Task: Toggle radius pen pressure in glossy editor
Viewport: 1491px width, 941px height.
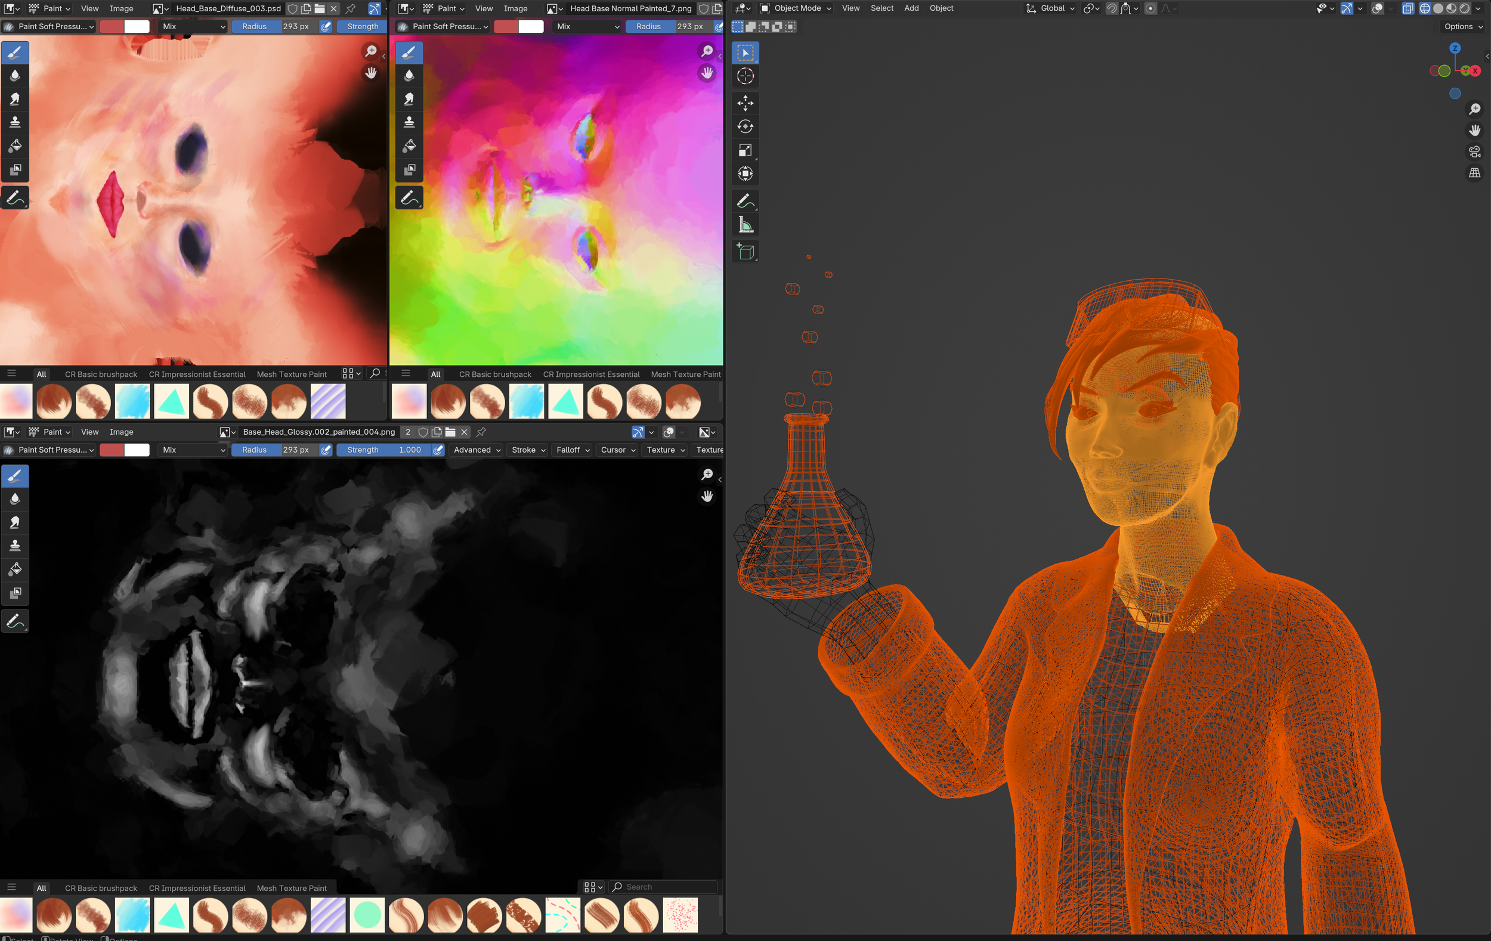Action: [x=326, y=450]
